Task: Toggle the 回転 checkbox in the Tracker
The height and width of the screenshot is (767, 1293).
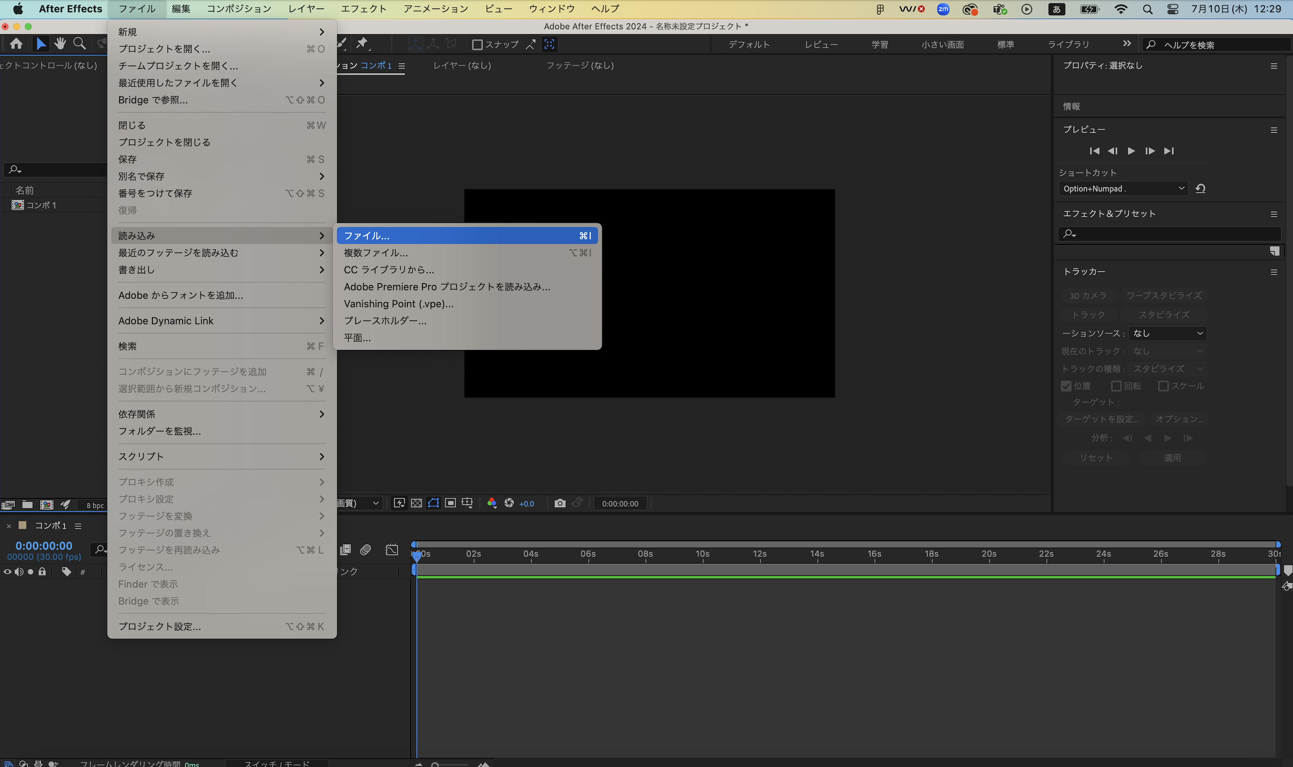Action: click(1116, 386)
